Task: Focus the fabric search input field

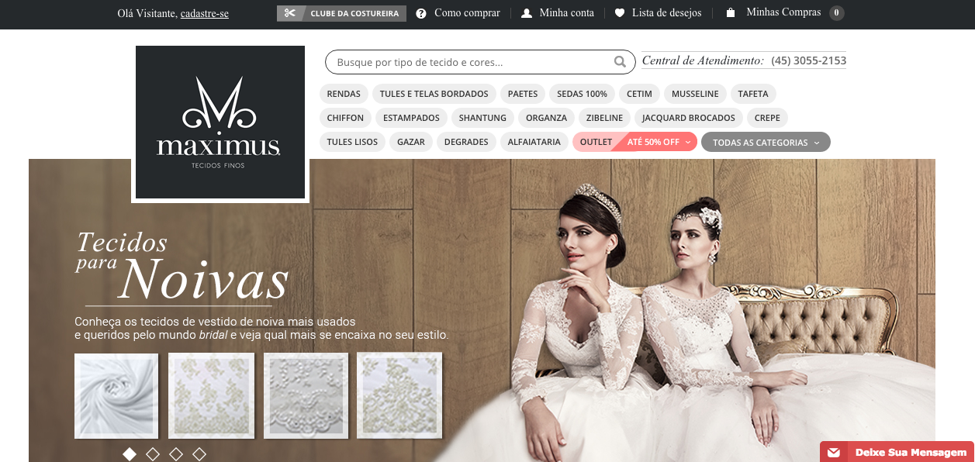Action: [469, 62]
